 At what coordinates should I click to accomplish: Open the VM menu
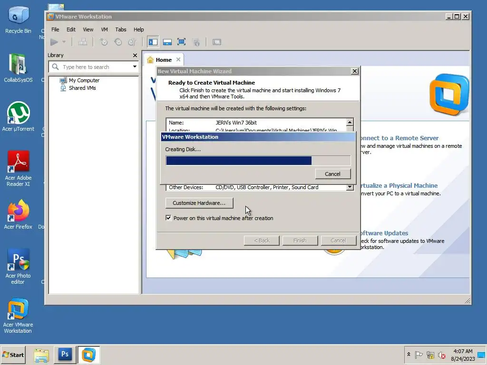tap(104, 29)
